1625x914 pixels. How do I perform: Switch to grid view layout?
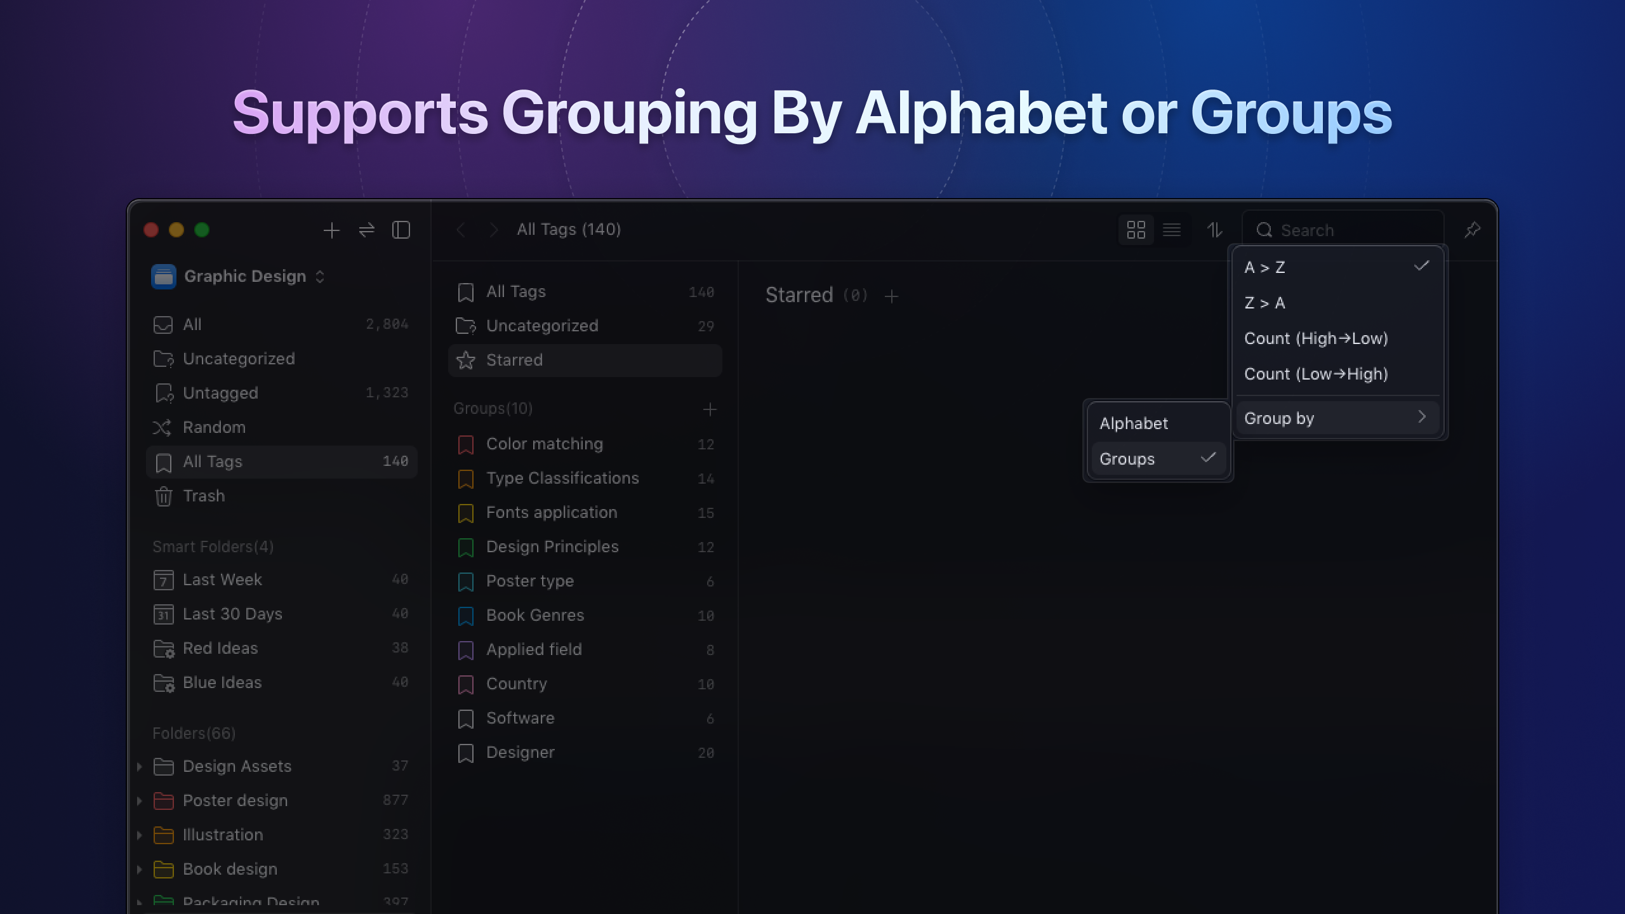(x=1136, y=230)
